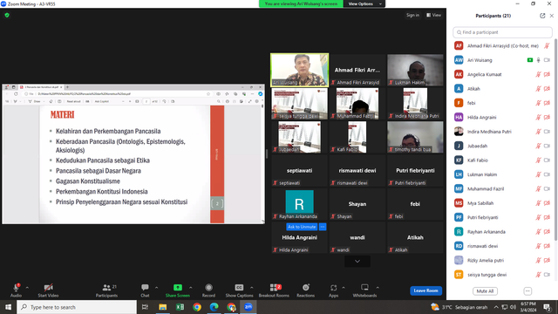558x314 pixels.
Task: Open the Windows Start menu
Action: (x=8, y=307)
